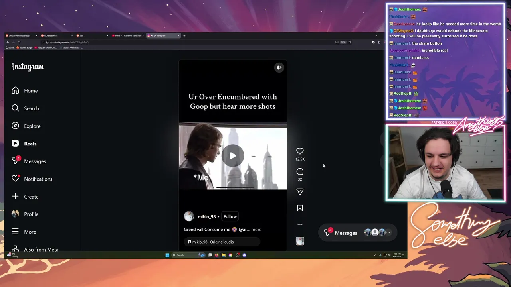
Task: Click like count text 12.5K
Action: click(300, 159)
